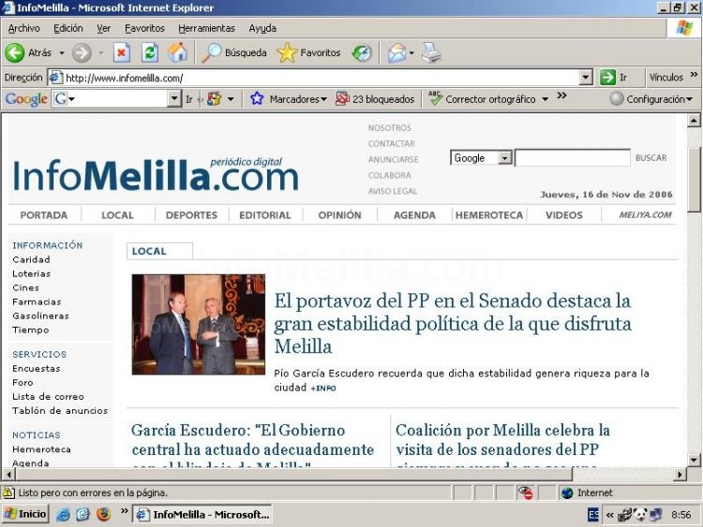Refresh the page with green arrows icon
The width and height of the screenshot is (703, 527).
click(150, 52)
